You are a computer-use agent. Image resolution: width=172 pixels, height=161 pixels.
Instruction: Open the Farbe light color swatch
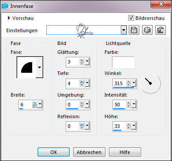click(123, 62)
